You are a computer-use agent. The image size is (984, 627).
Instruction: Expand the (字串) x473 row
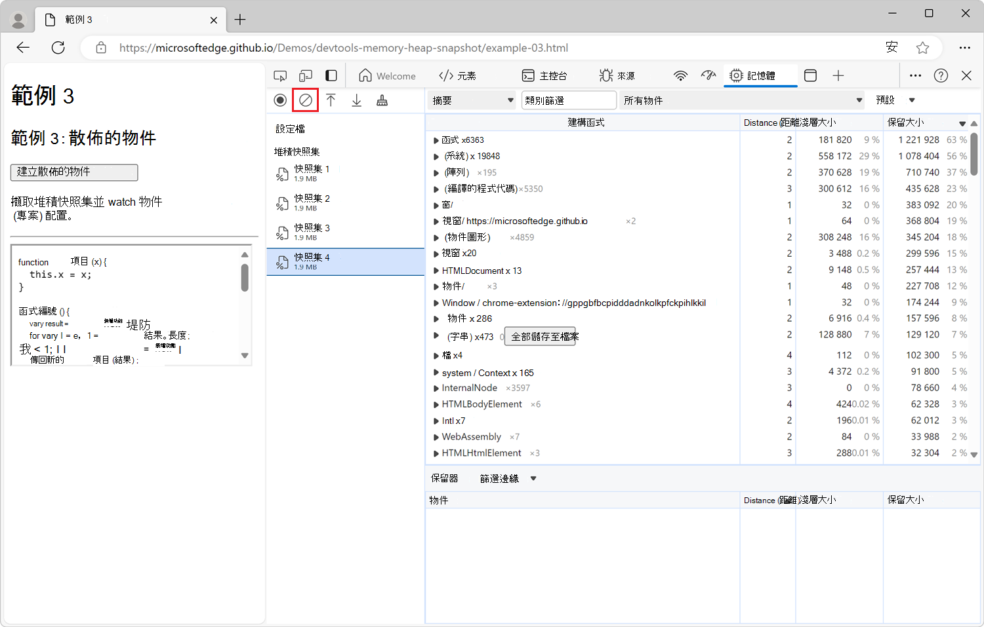(436, 335)
